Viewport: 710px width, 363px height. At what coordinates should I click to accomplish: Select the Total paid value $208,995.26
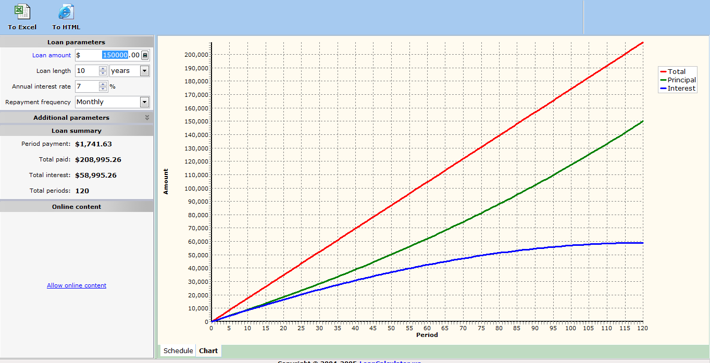point(98,160)
